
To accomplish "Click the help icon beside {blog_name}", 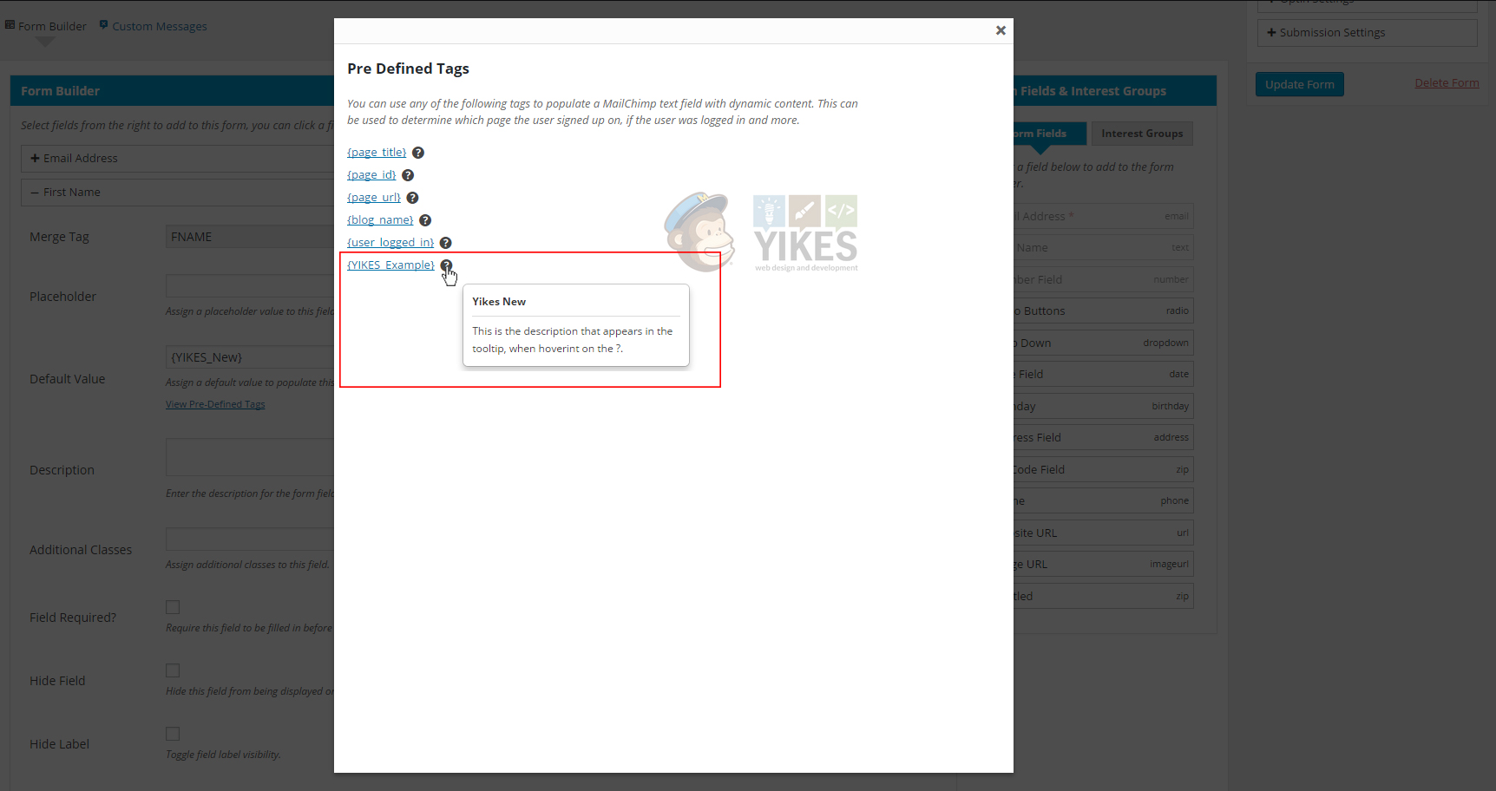I will click(x=425, y=220).
